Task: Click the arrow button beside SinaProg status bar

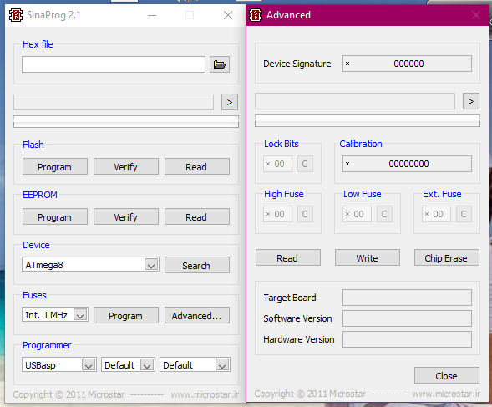Action: click(230, 102)
